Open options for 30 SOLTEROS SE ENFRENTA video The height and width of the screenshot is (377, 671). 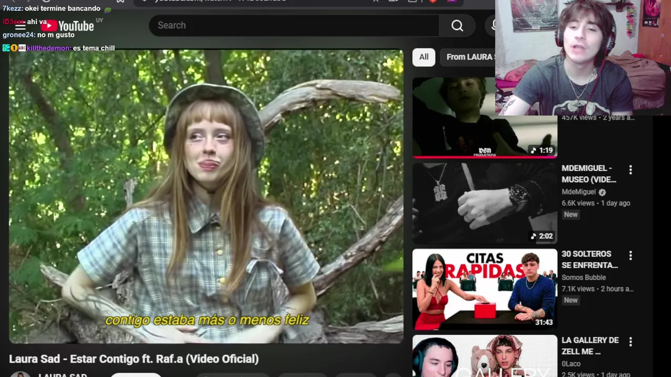tap(631, 256)
